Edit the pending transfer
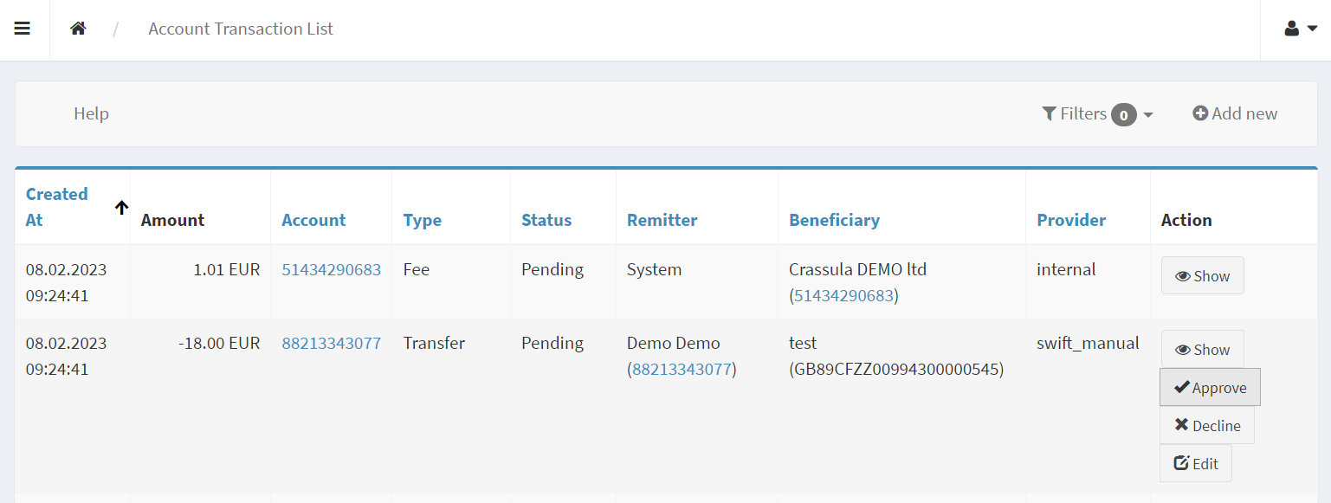This screenshot has width=1331, height=503. click(1195, 463)
